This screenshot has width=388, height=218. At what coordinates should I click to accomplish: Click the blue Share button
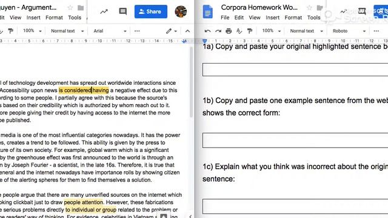pos(151,12)
